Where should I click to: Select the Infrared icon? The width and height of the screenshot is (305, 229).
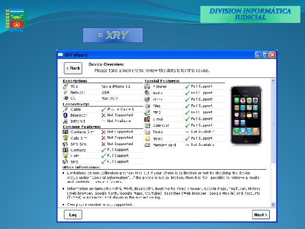click(x=65, y=121)
